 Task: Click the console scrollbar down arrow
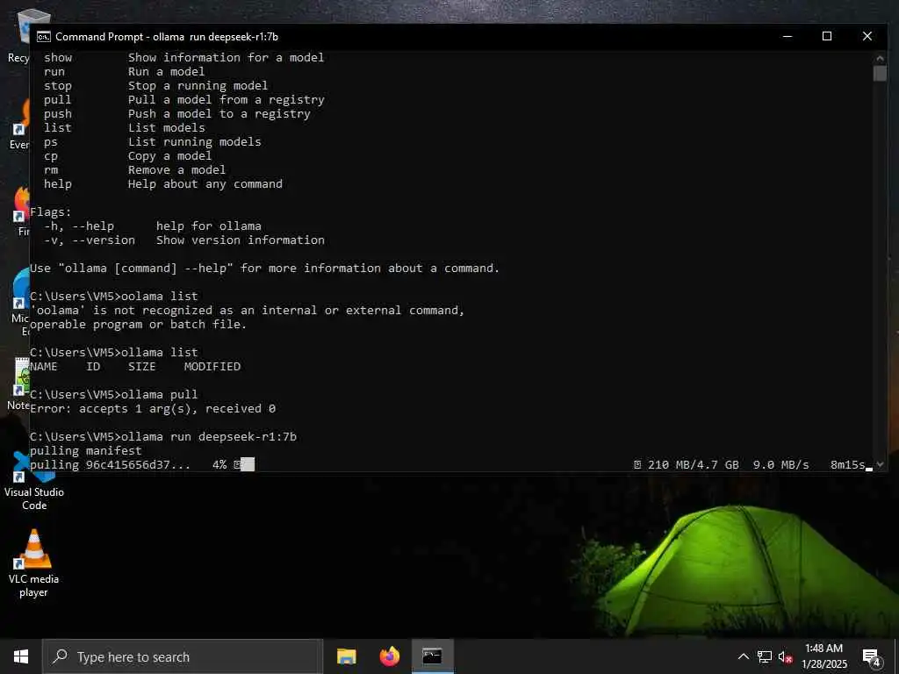pyautogui.click(x=880, y=465)
